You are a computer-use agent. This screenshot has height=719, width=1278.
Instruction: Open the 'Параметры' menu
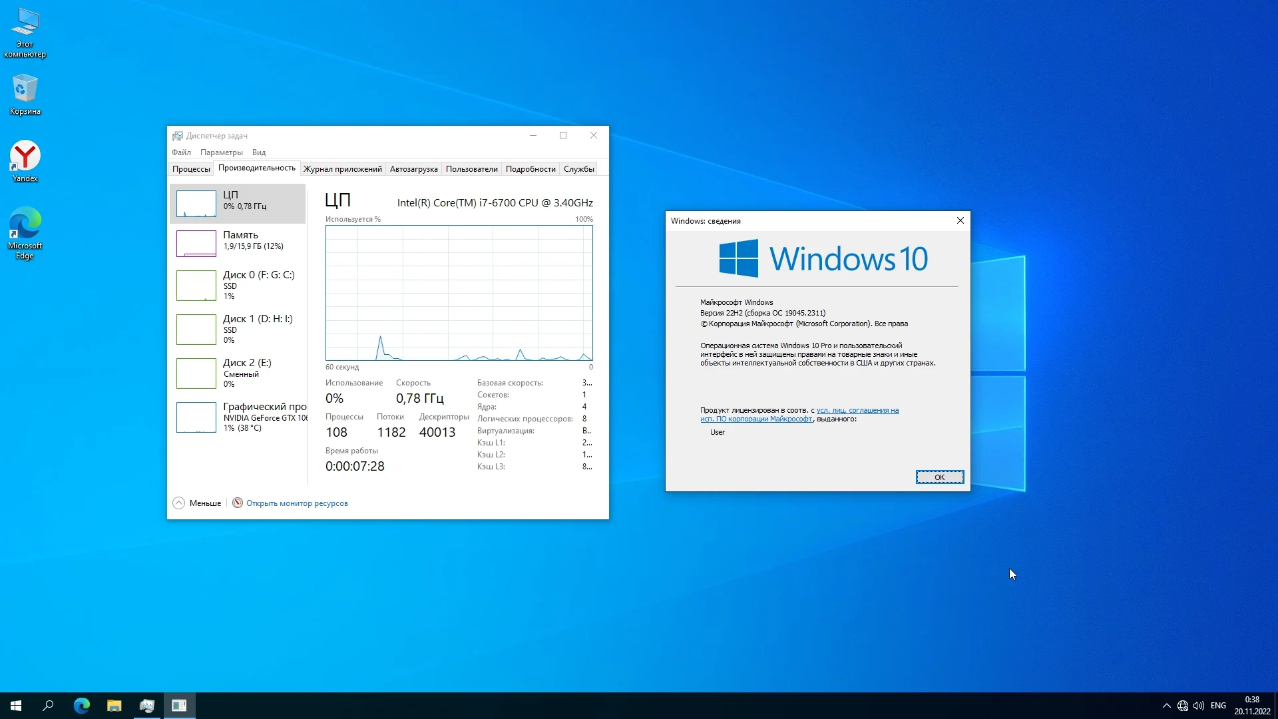coord(221,152)
